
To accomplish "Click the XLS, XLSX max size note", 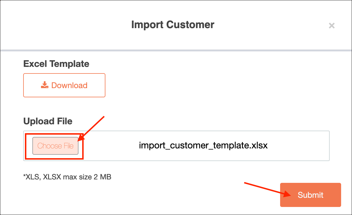I will [67, 177].
